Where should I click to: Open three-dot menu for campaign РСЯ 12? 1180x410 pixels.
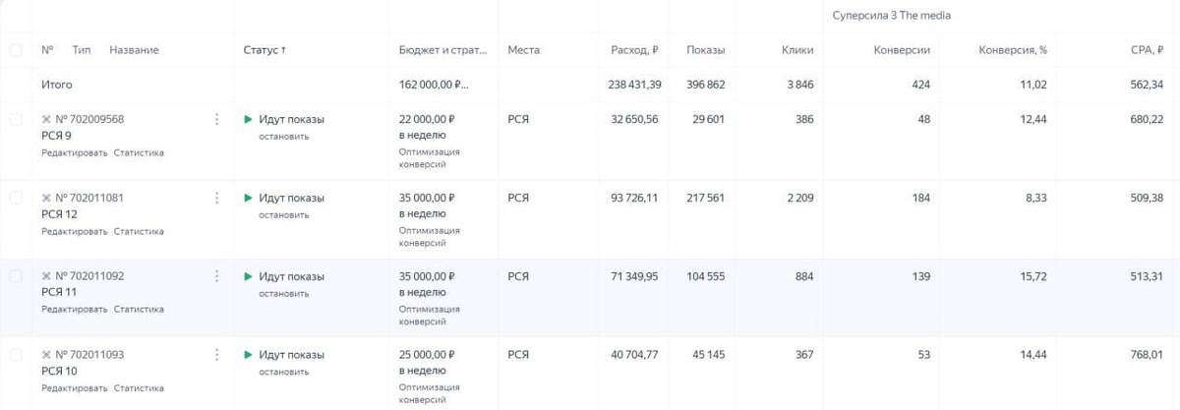(216, 198)
